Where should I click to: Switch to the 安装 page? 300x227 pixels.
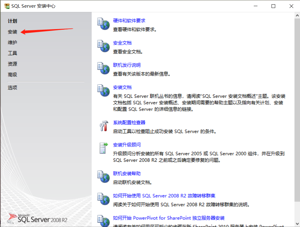(13, 32)
